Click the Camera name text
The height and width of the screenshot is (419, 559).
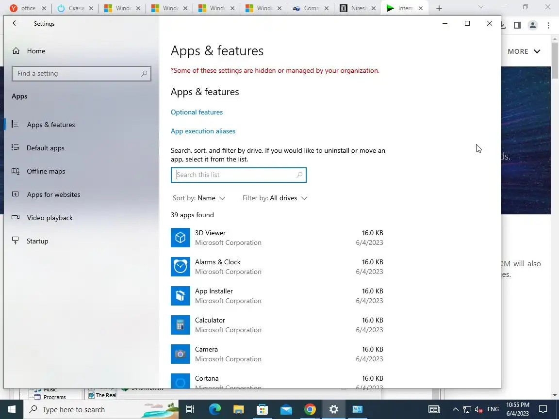[x=206, y=350]
